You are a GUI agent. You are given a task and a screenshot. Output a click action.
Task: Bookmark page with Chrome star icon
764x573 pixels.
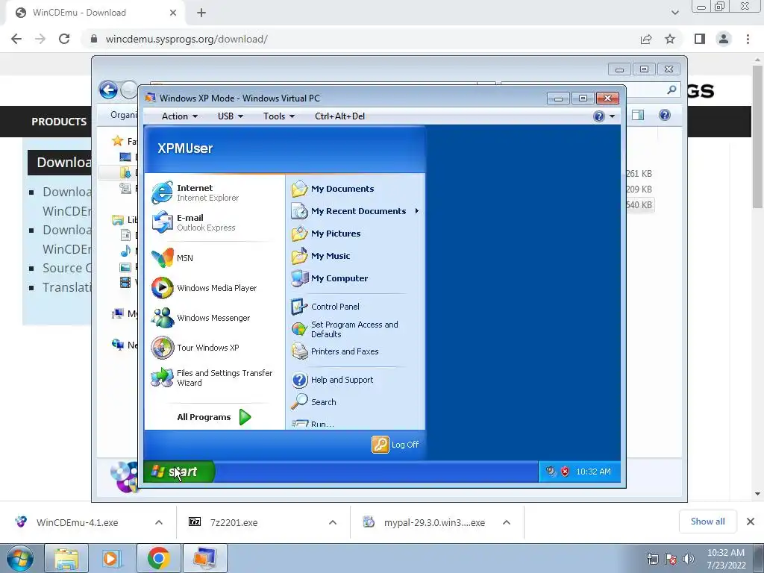click(x=670, y=39)
